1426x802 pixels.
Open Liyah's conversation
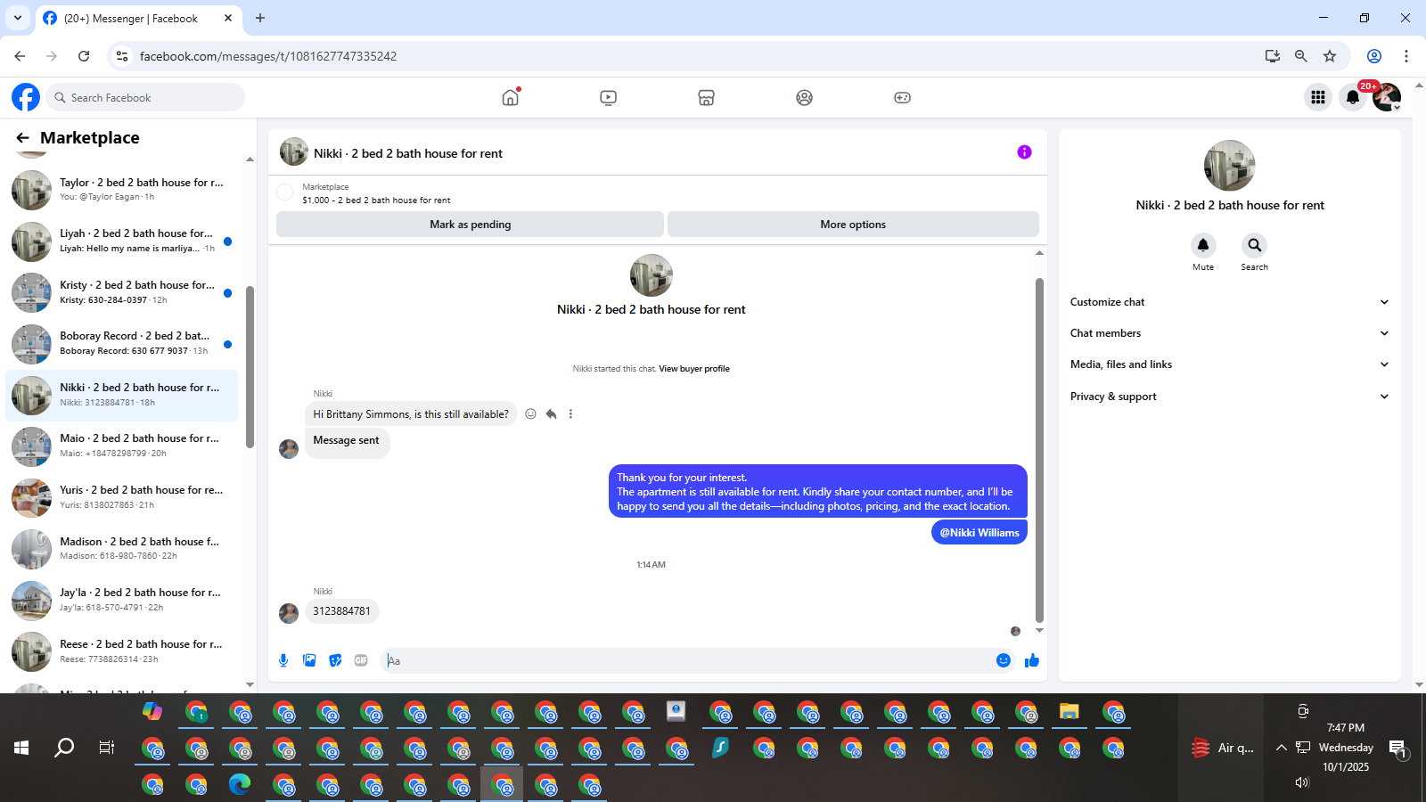(x=122, y=241)
